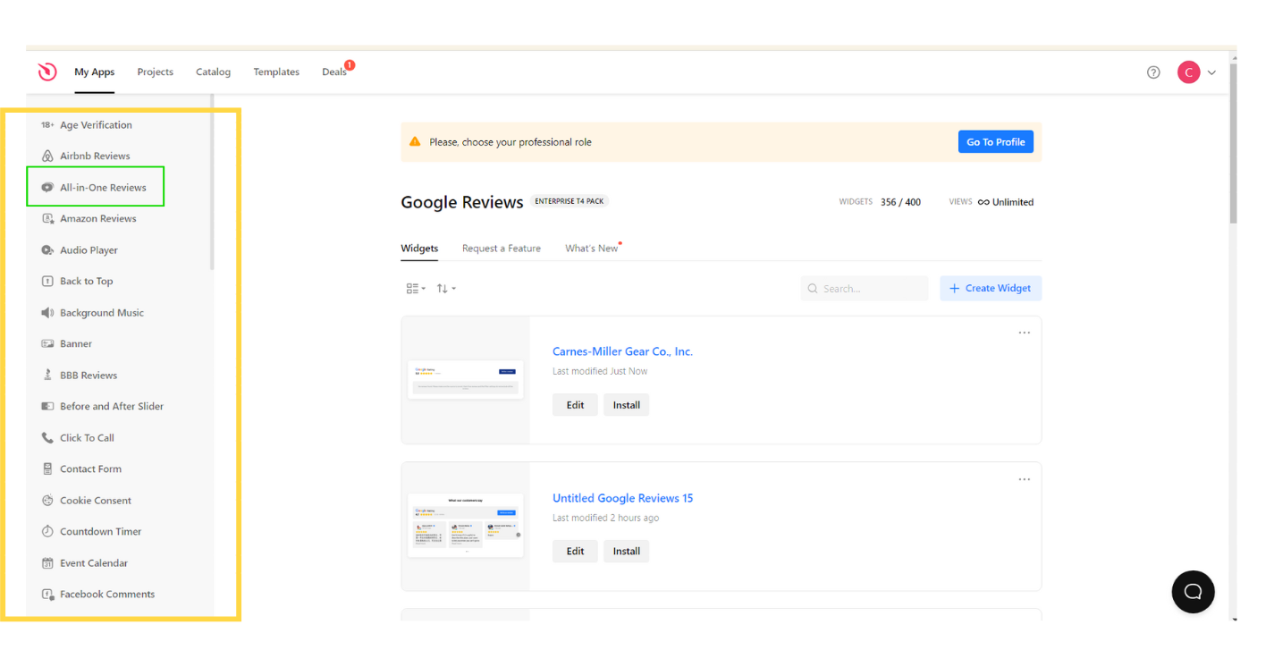Click the Back to Top app icon
1274x667 pixels.
click(x=47, y=282)
